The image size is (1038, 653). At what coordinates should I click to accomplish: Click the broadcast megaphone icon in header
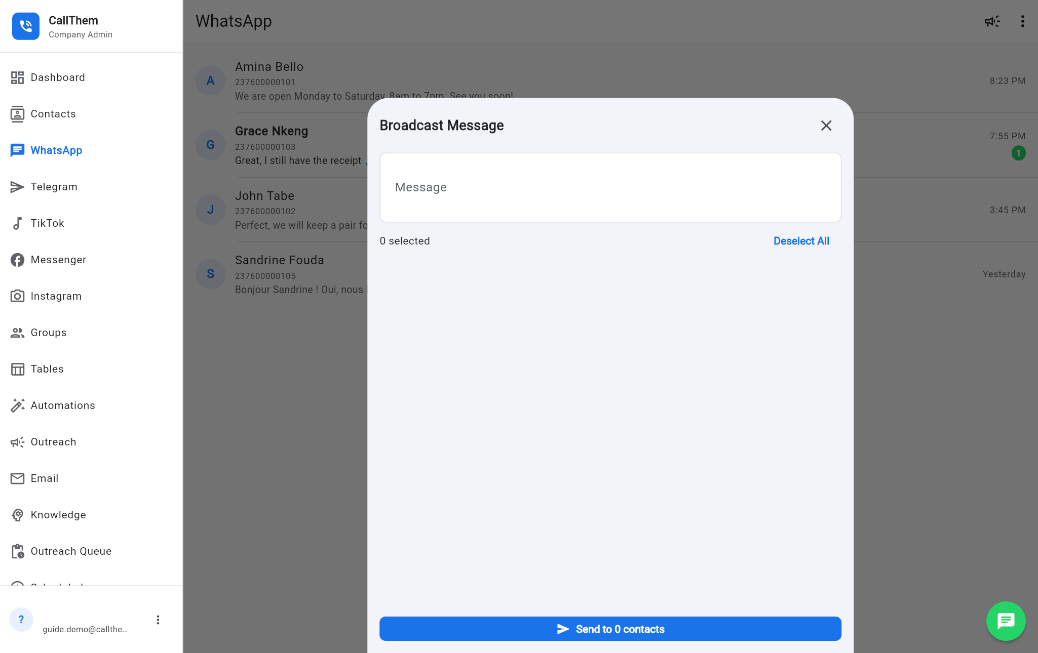click(992, 21)
